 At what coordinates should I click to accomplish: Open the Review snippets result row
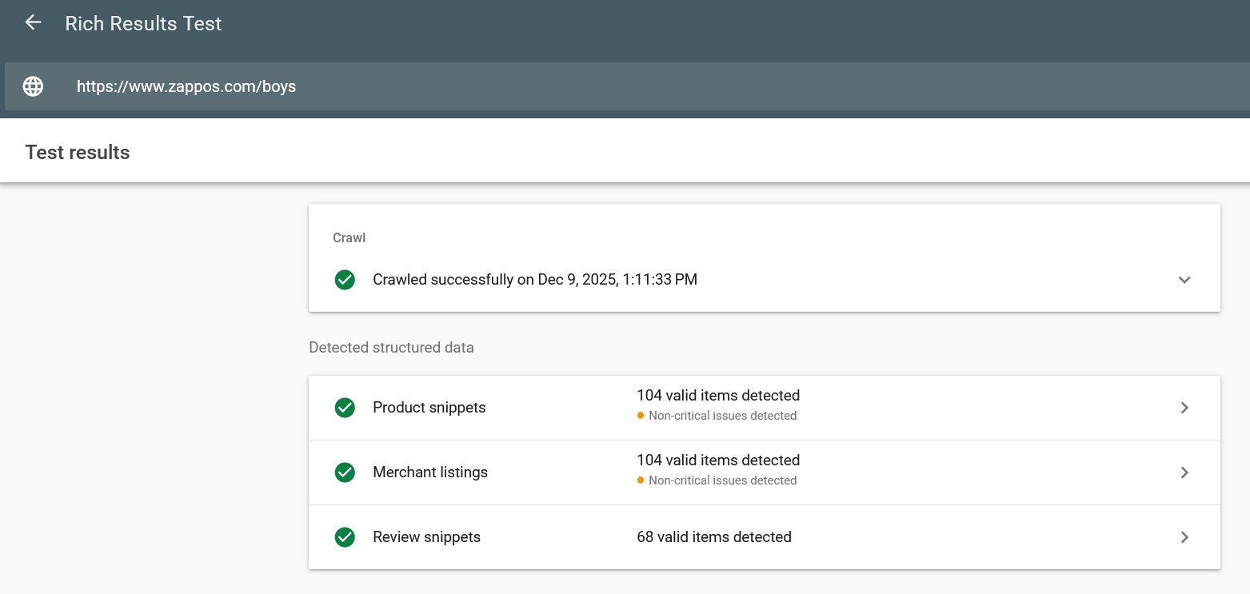[x=426, y=537]
